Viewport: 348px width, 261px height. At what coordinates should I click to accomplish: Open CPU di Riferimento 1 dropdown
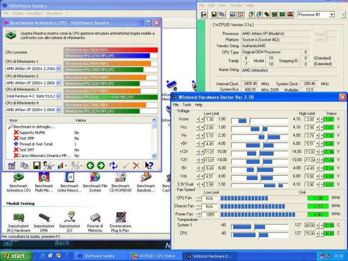58,69
